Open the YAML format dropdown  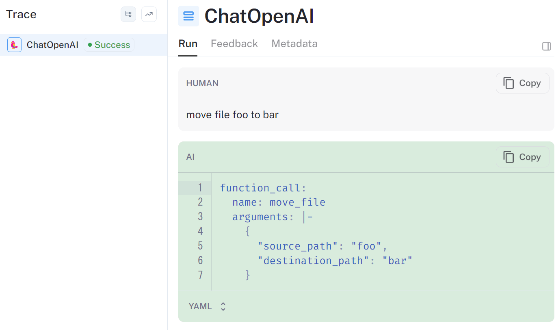(207, 306)
